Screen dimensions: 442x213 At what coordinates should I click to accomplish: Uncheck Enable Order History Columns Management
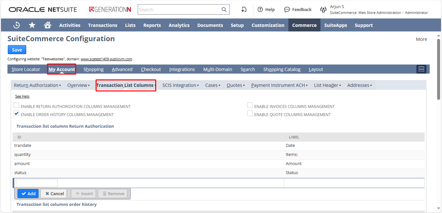coord(17,113)
